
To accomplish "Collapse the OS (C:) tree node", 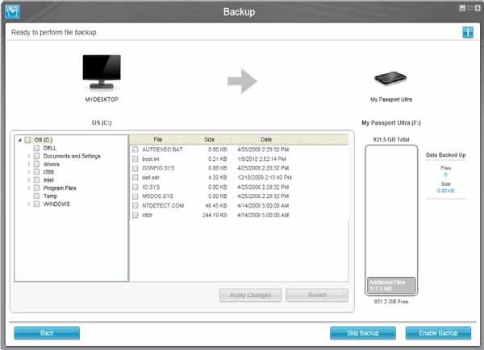I will (19, 140).
